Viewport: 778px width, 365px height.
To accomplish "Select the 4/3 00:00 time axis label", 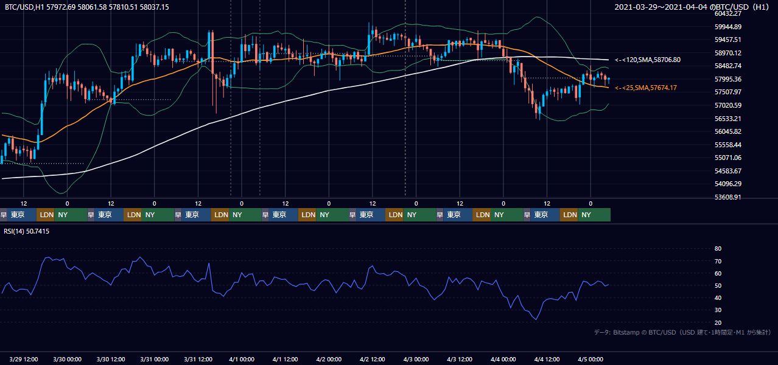I will coord(416,359).
